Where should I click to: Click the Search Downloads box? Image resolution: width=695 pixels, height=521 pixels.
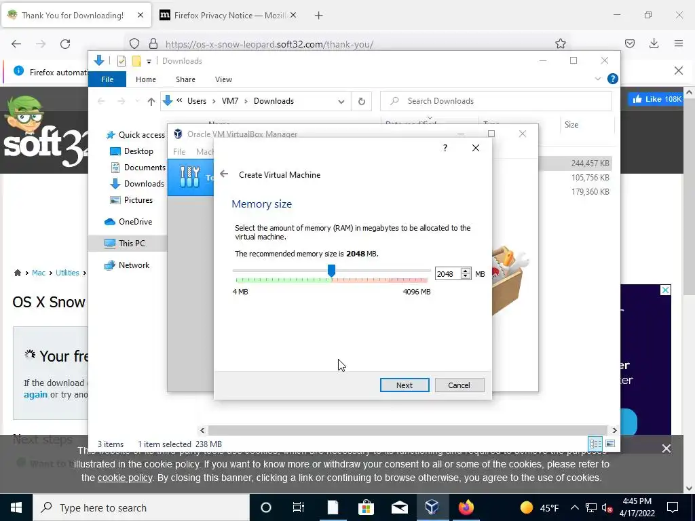[x=496, y=101]
